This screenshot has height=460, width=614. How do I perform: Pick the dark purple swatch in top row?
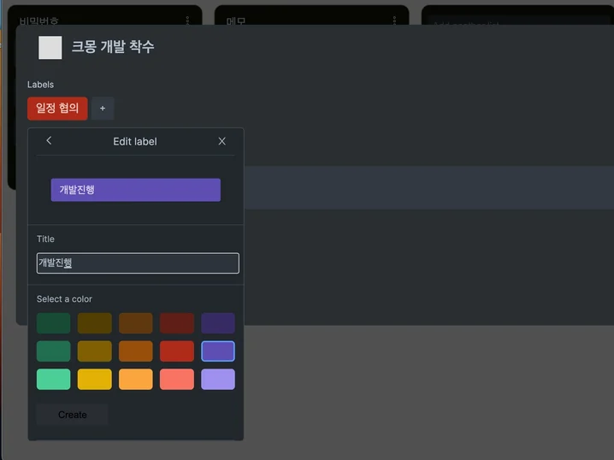pos(218,323)
